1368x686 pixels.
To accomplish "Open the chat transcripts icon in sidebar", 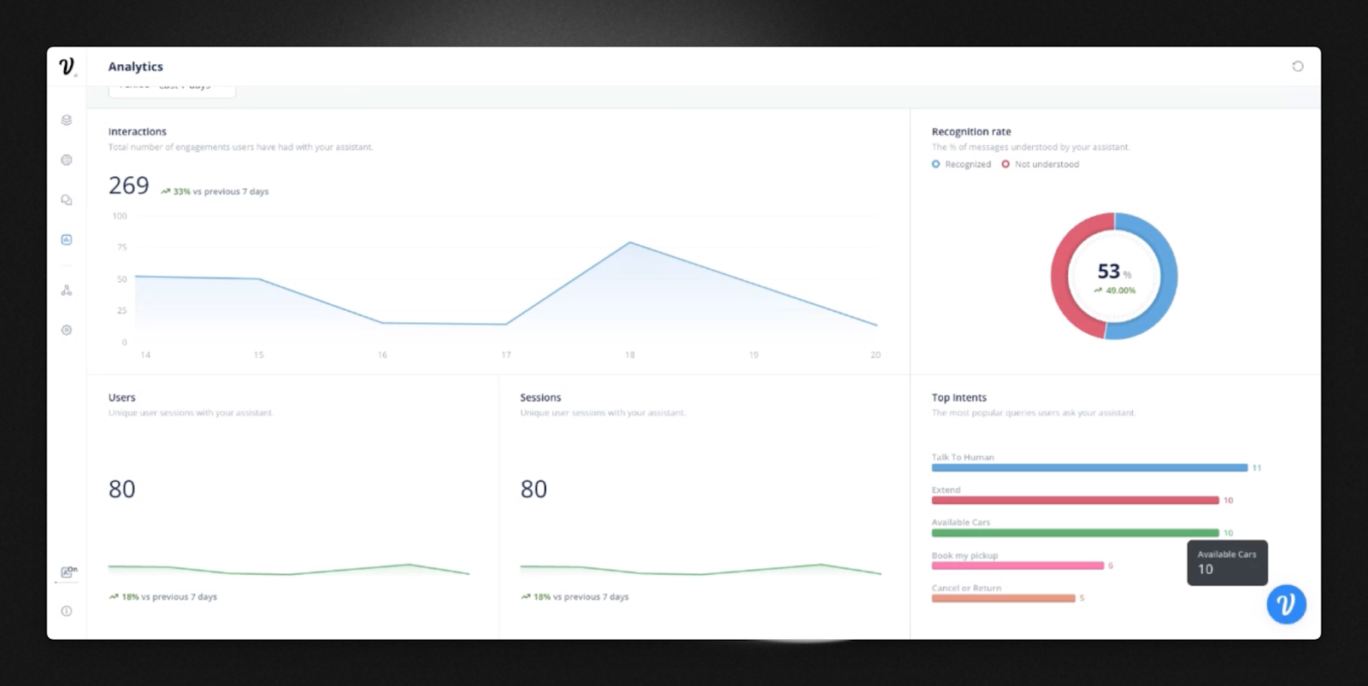I will 67,200.
